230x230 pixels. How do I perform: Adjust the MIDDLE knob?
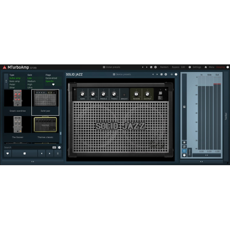coord(103,94)
